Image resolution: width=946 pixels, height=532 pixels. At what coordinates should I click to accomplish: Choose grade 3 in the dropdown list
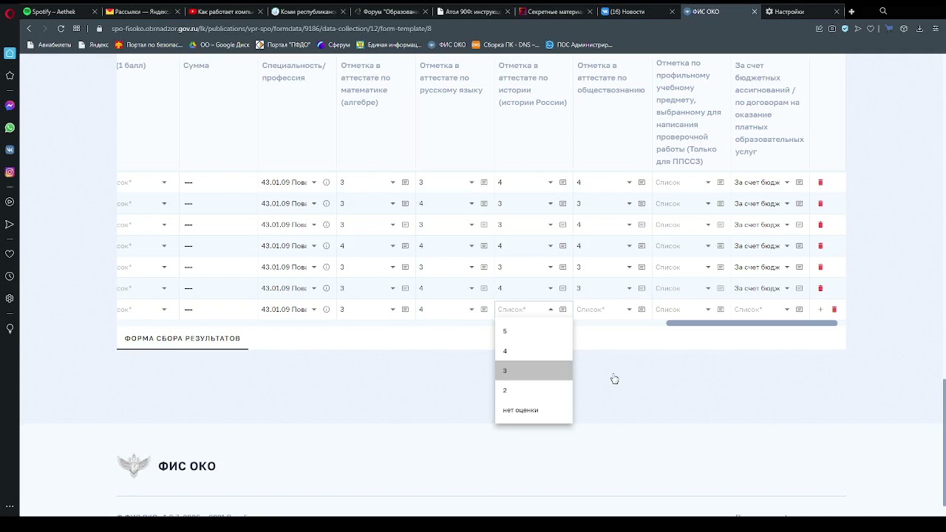click(534, 371)
